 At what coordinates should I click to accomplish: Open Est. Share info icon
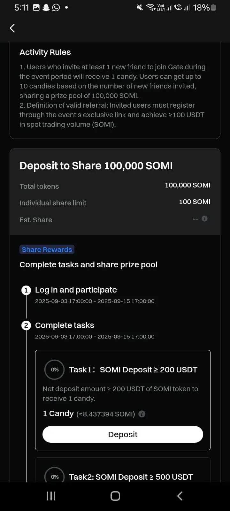click(205, 219)
